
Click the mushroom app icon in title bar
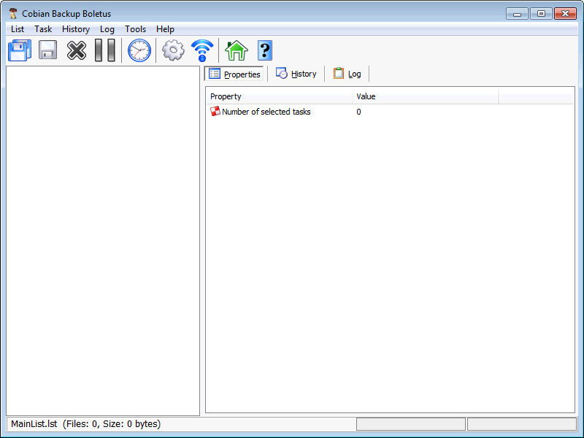point(13,14)
